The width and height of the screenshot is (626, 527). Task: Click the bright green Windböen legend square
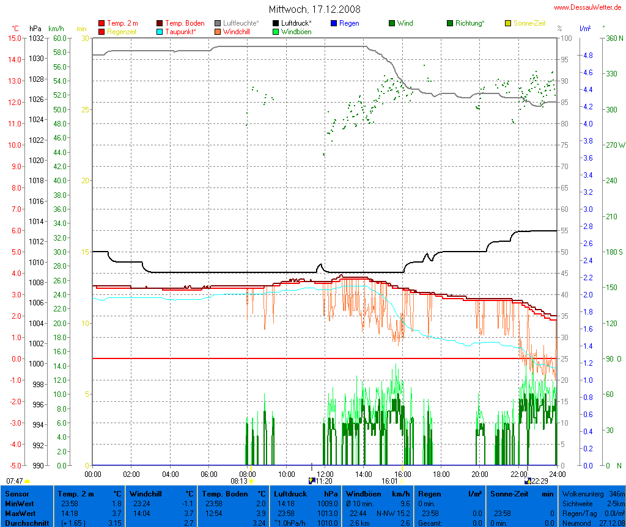[x=276, y=31]
